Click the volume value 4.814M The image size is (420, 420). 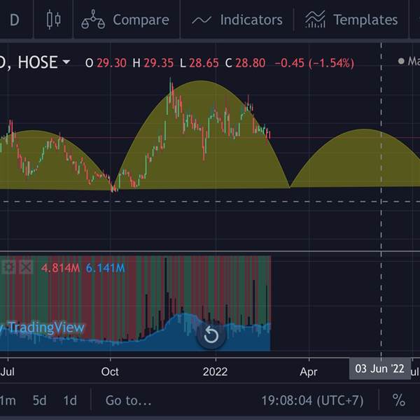click(60, 268)
